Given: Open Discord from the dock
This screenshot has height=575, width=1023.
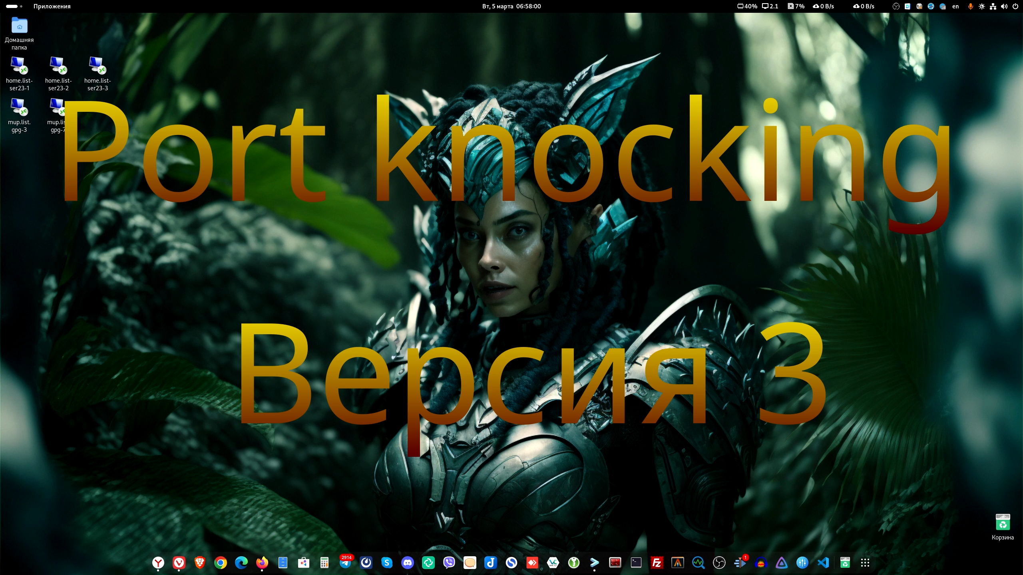Looking at the screenshot, I should point(408,563).
